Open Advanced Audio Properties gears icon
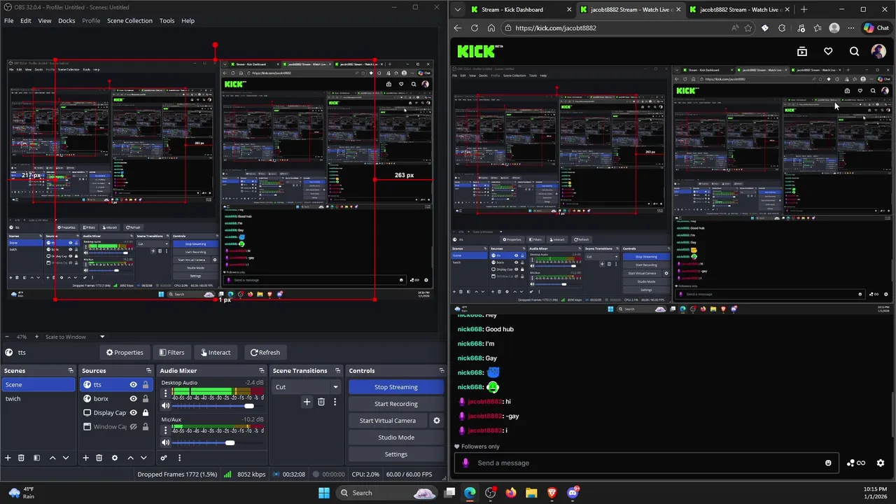 click(x=164, y=458)
